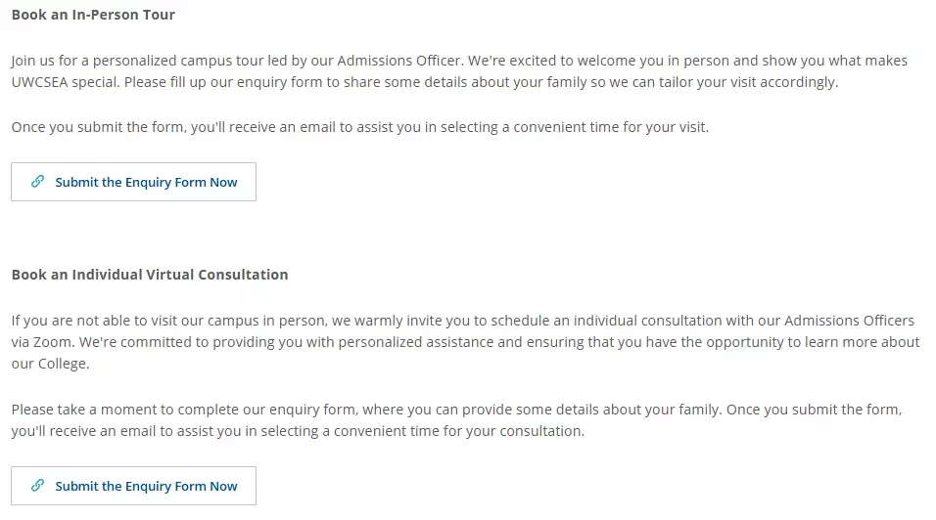The image size is (936, 520).
Task: Click the word 'UWCSEA' in the tour description
Action: [x=39, y=82]
